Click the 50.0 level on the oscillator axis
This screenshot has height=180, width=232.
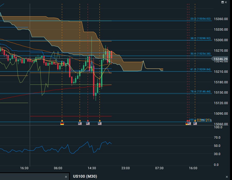pyautogui.click(x=217, y=146)
